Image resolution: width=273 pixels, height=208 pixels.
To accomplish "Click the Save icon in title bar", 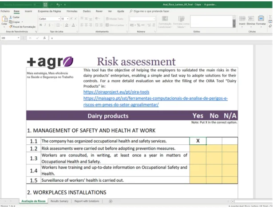I will tap(45, 5).
